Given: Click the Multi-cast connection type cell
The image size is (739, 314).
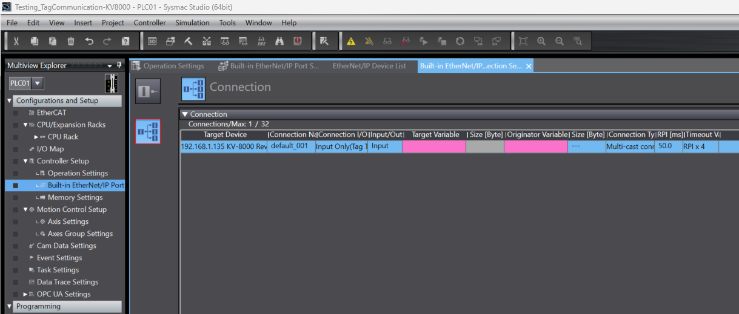Looking at the screenshot, I should point(630,146).
